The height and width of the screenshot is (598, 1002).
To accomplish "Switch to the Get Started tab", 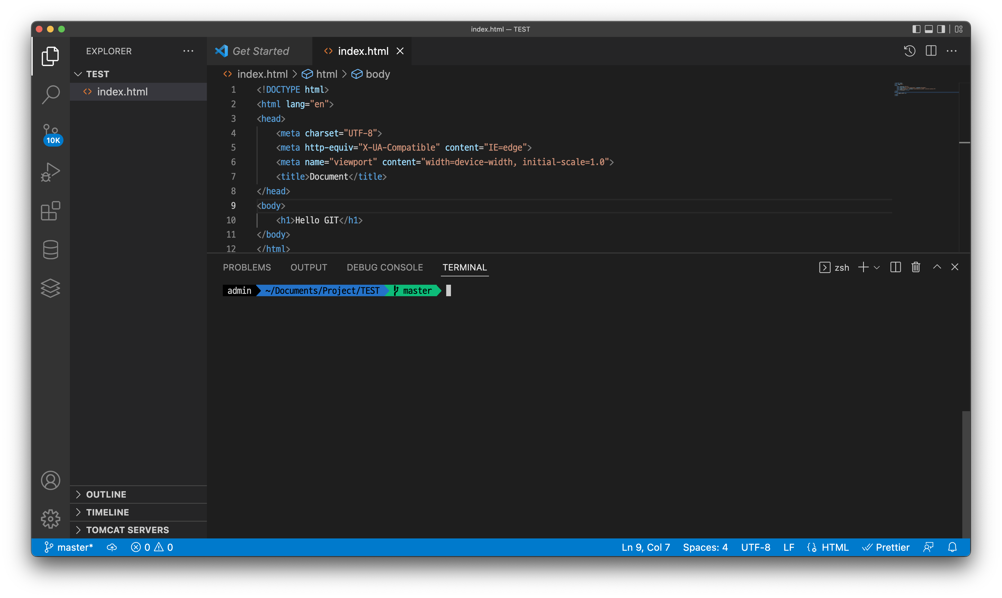I will pos(260,51).
